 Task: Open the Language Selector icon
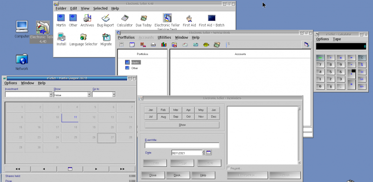pyautogui.click(x=83, y=40)
